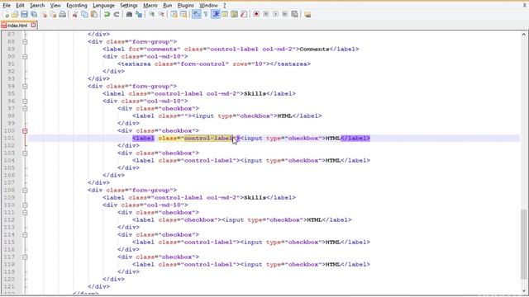Click the vertical scrollbar up arrow
529x297 pixels.
point(523,34)
